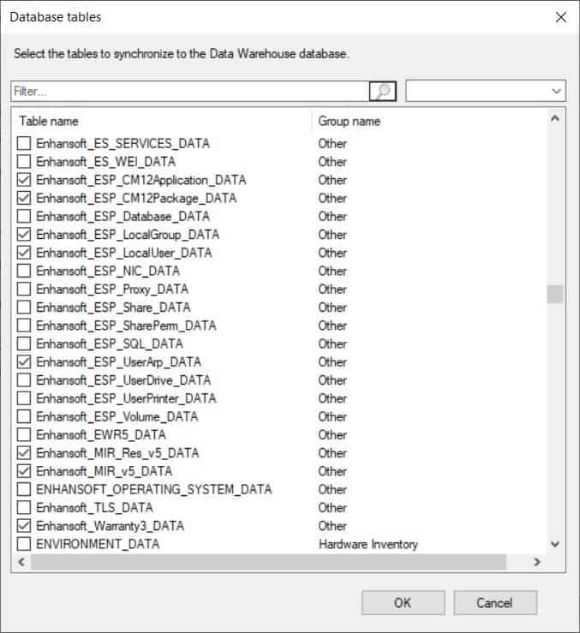
Task: Close the Database tables dialog
Action: 560,17
